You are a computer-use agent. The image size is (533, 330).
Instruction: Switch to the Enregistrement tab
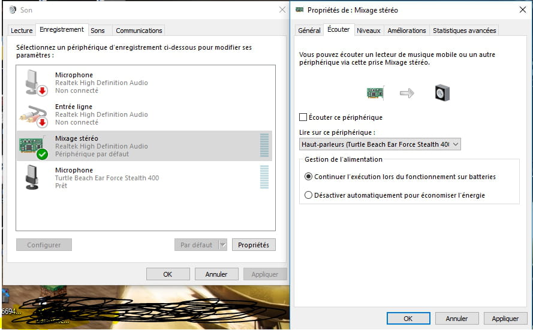coord(62,29)
